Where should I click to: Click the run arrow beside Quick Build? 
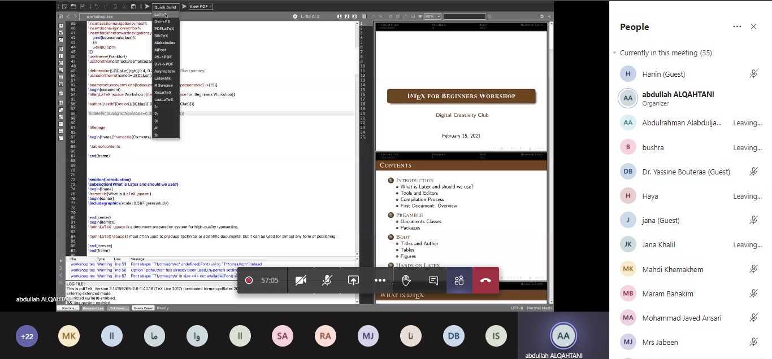(147, 7)
